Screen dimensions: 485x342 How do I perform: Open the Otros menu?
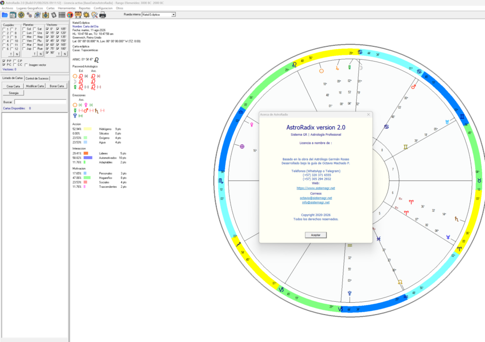point(119,9)
